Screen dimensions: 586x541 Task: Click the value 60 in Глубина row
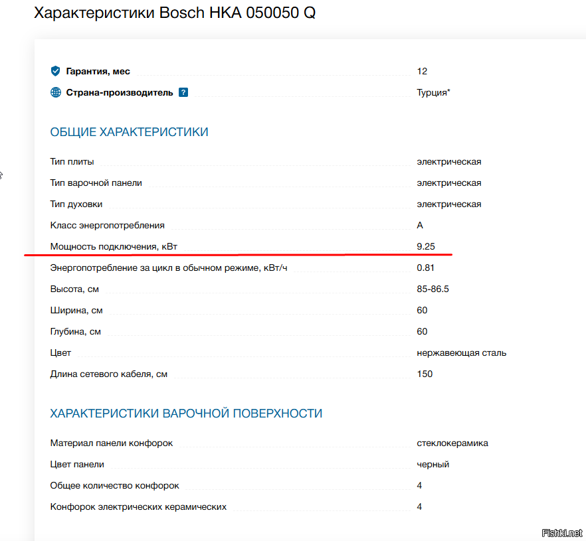point(422,331)
